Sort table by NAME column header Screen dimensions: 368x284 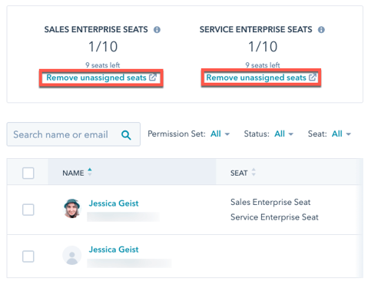click(73, 173)
